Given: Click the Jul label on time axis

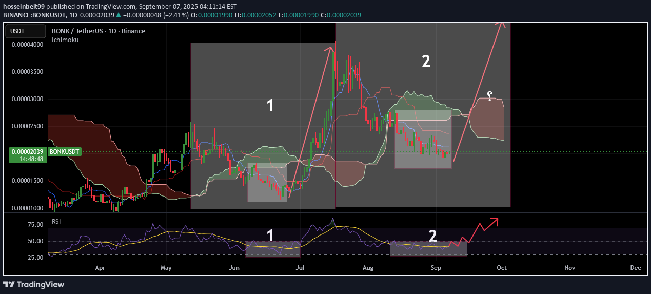Looking at the screenshot, I should (301, 268).
